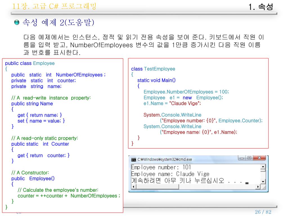Image resolution: width=288 pixels, height=216 pixels.
Task: Click the line 'static void Main()'
Action: coord(156,80)
